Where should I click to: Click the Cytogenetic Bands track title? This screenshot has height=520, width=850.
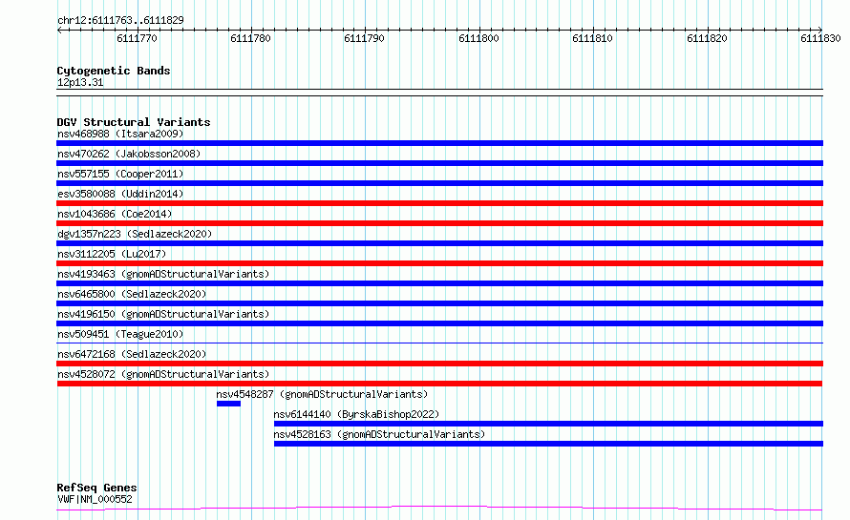[x=114, y=71]
